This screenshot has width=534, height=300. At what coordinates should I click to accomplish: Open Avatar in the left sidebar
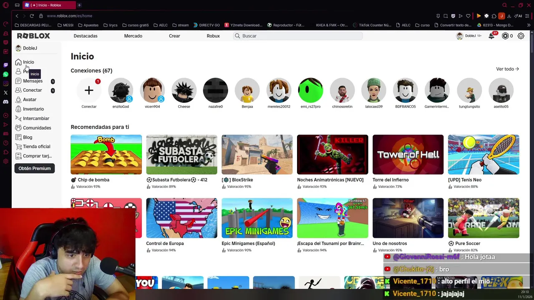point(26,100)
